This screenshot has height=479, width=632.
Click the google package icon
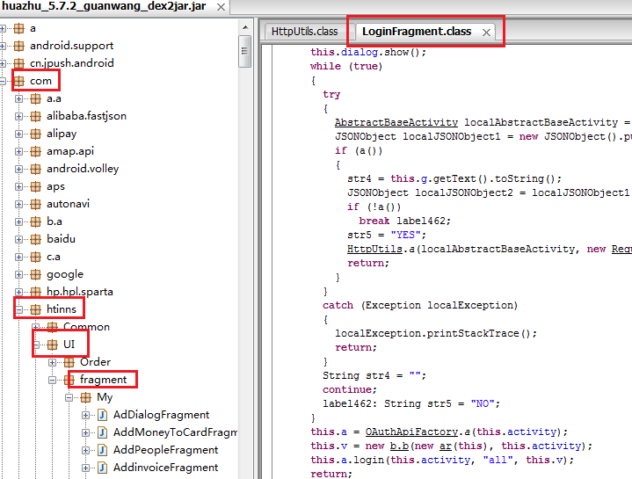[x=35, y=275]
